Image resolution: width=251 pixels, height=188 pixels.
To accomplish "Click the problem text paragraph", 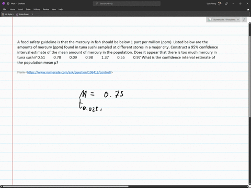I will tap(118, 52).
